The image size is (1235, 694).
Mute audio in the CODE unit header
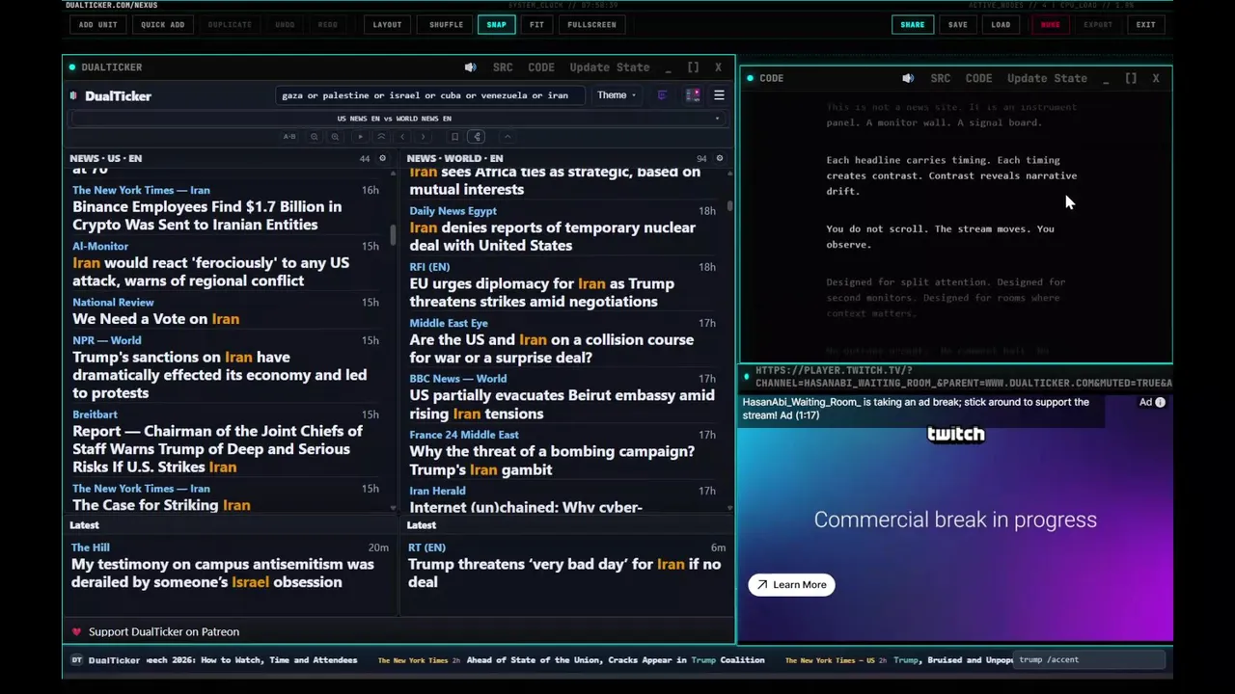908,78
